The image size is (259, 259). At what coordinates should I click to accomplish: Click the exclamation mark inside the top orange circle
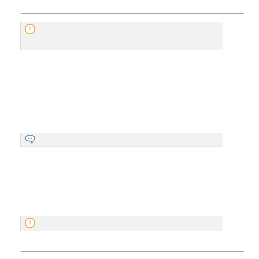(x=30, y=29)
